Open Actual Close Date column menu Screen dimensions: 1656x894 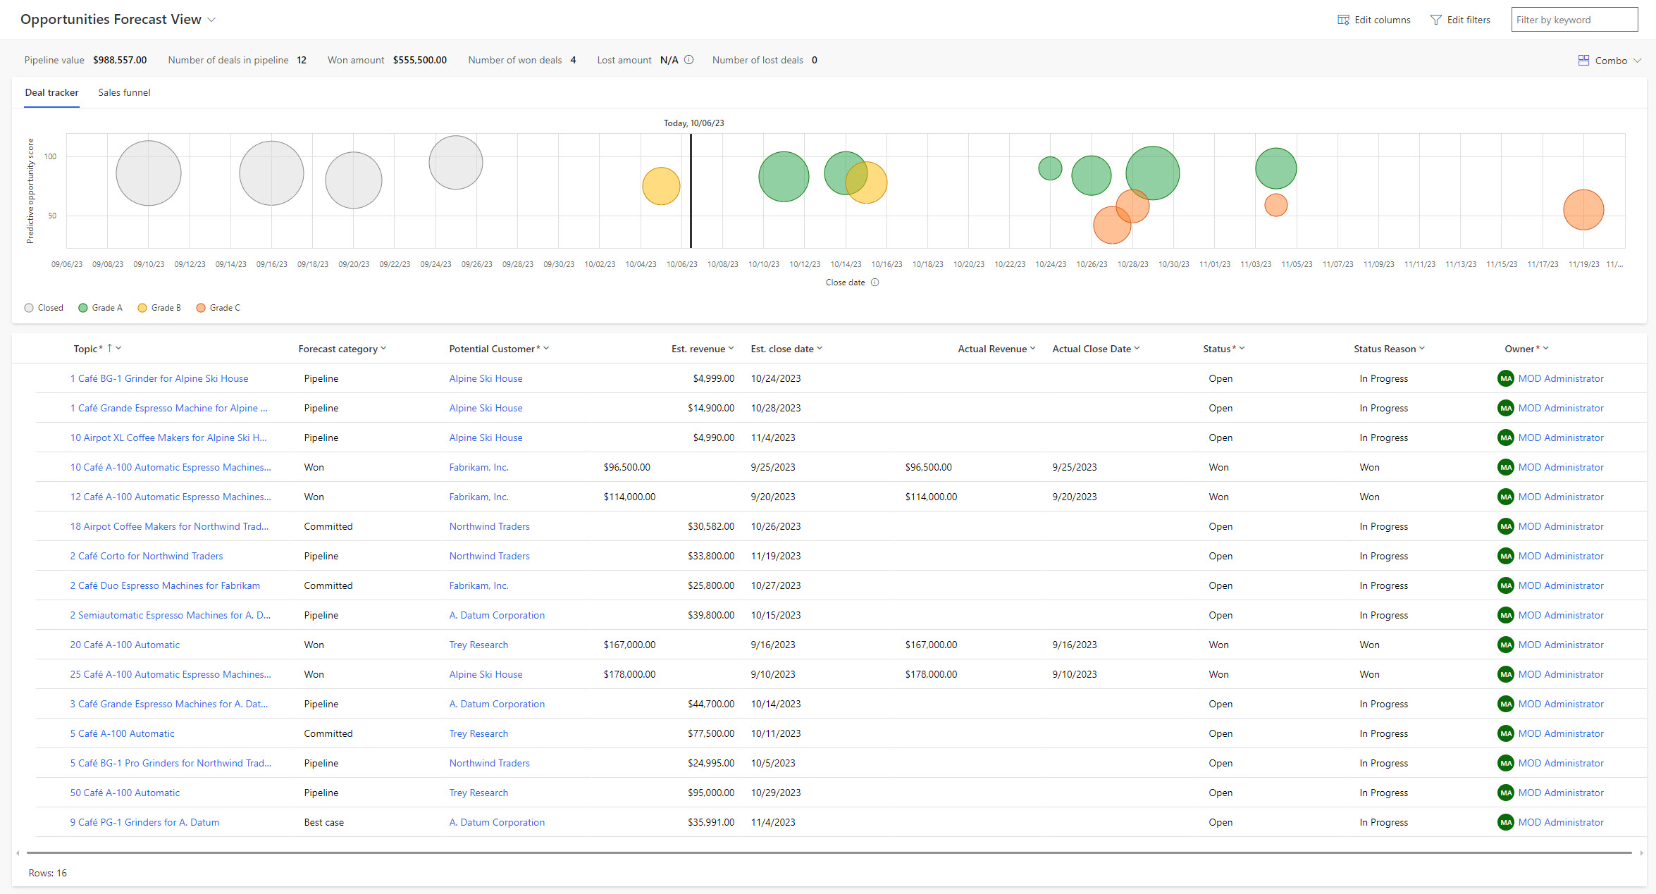[1137, 349]
